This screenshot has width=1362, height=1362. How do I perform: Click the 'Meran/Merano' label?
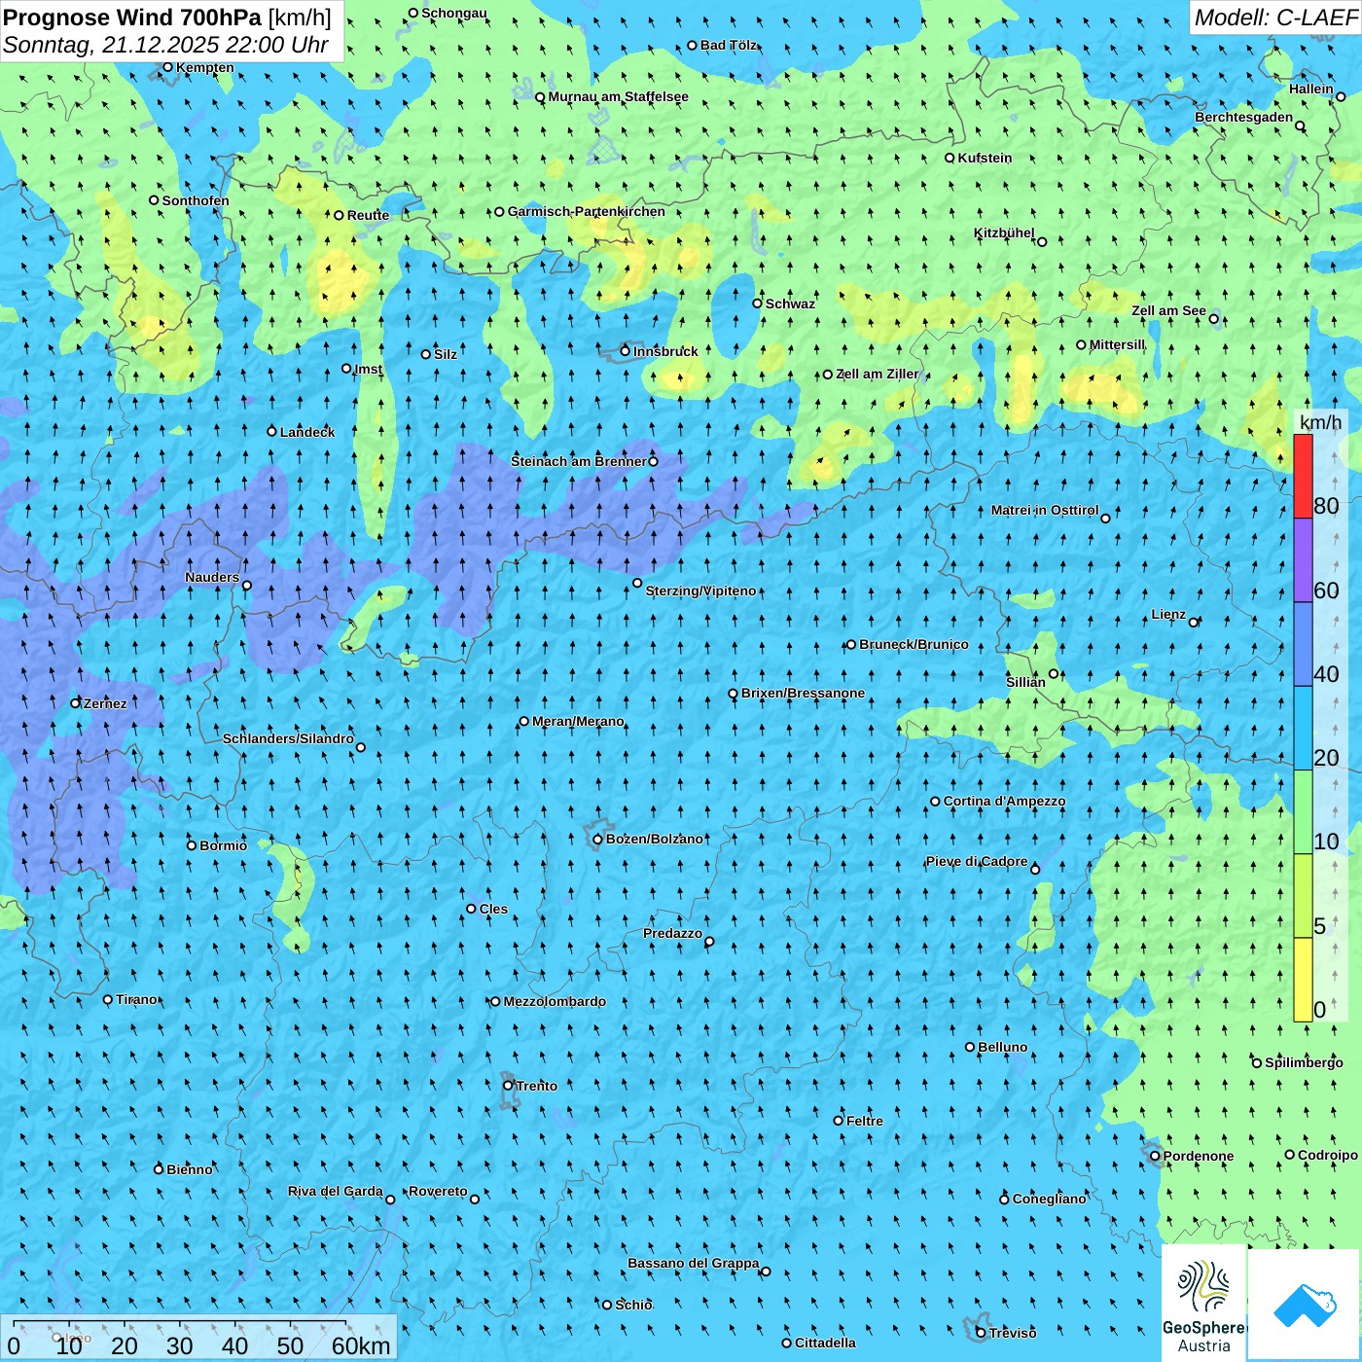click(578, 721)
